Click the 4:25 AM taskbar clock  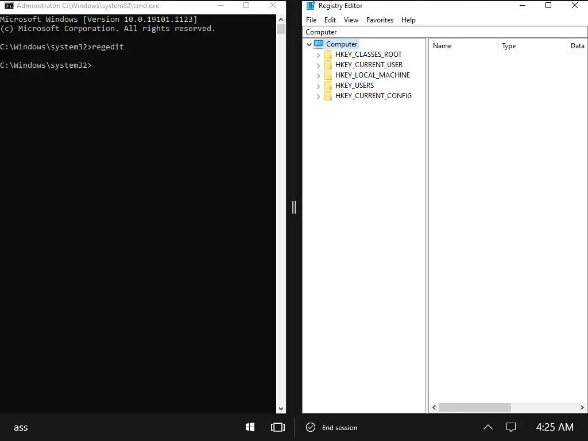555,427
